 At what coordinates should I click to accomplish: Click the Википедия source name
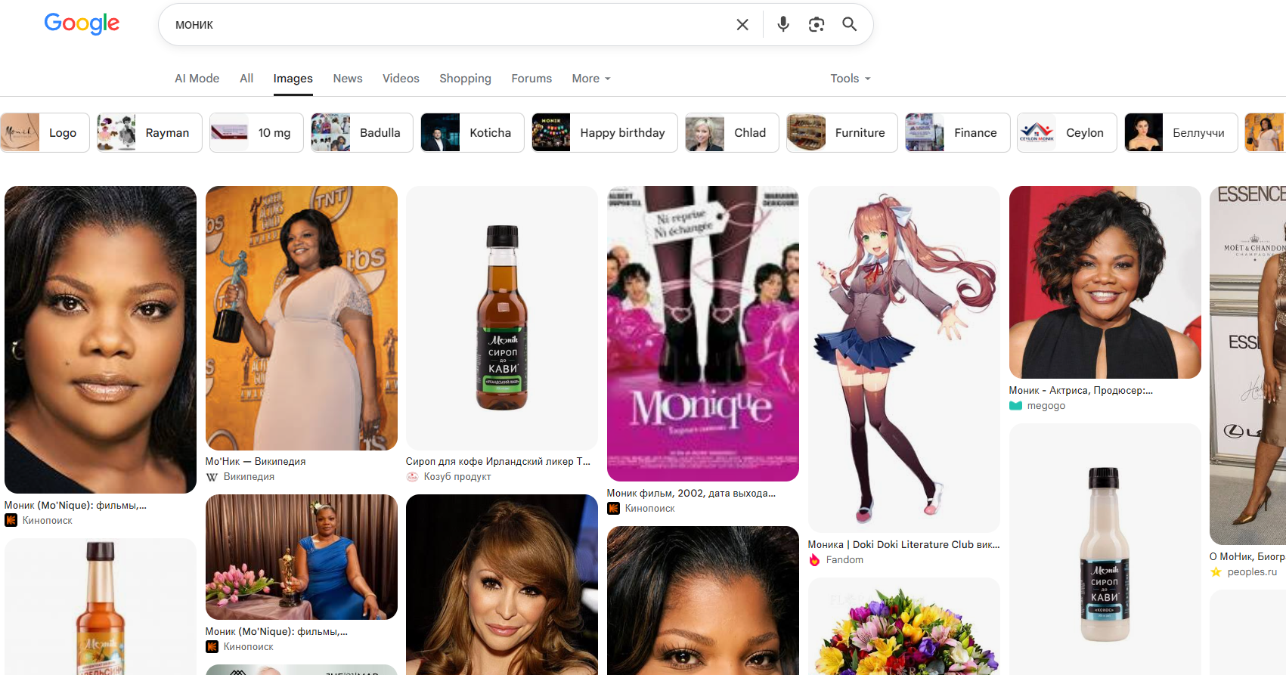249,477
